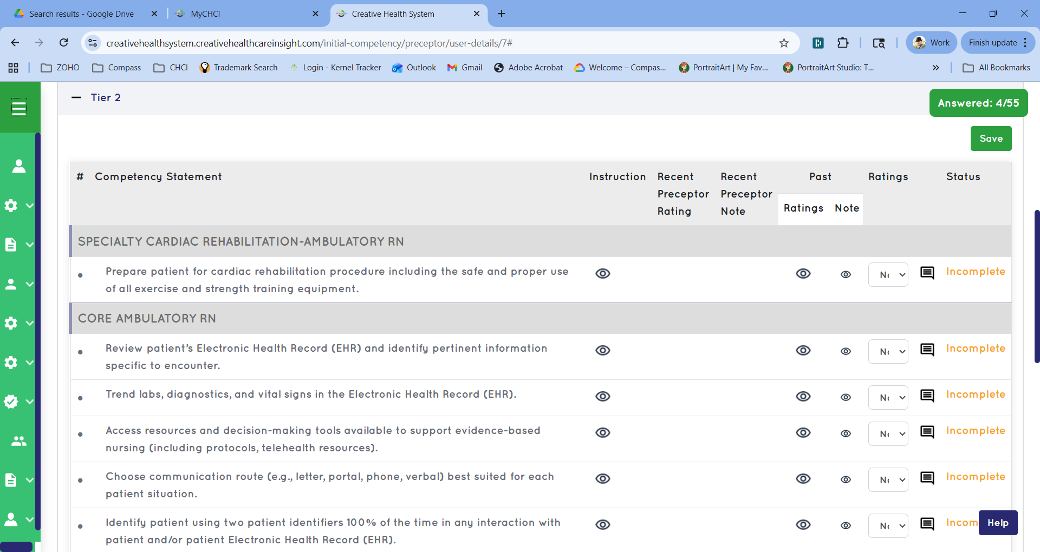View past ratings for Trend labs row
Screen dimensions: 1040x552
(x=803, y=396)
